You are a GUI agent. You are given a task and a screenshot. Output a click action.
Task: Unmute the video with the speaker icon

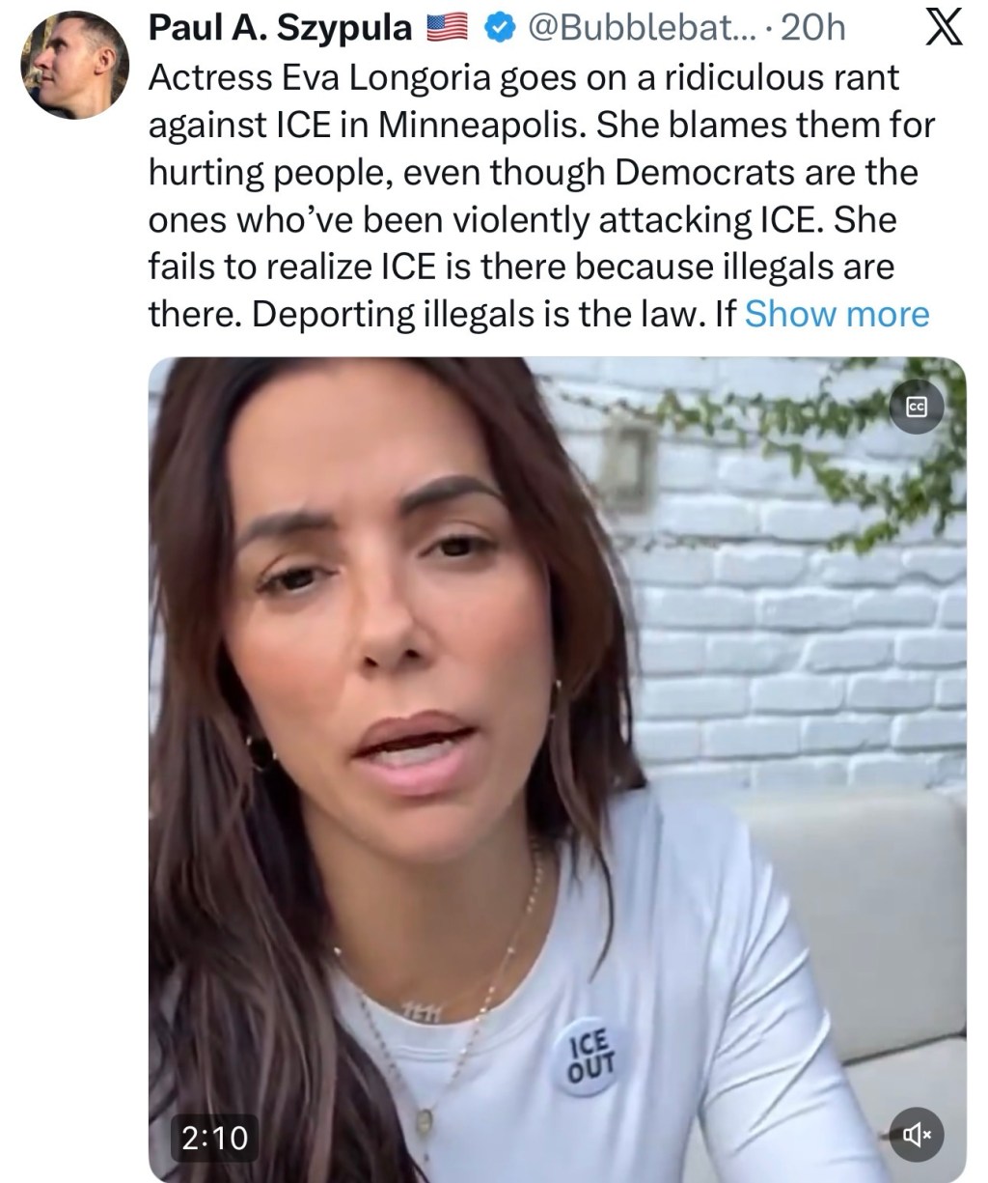click(x=916, y=1136)
